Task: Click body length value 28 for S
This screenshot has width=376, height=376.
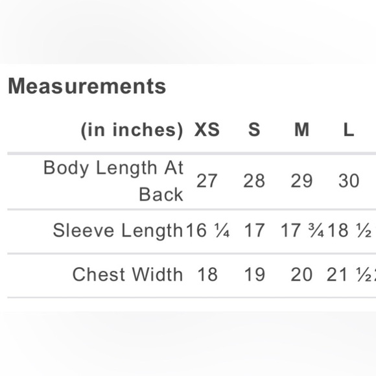Action: [254, 181]
